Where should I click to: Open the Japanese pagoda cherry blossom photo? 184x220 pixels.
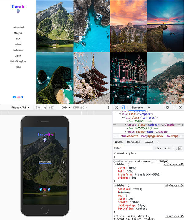tap(92, 78)
